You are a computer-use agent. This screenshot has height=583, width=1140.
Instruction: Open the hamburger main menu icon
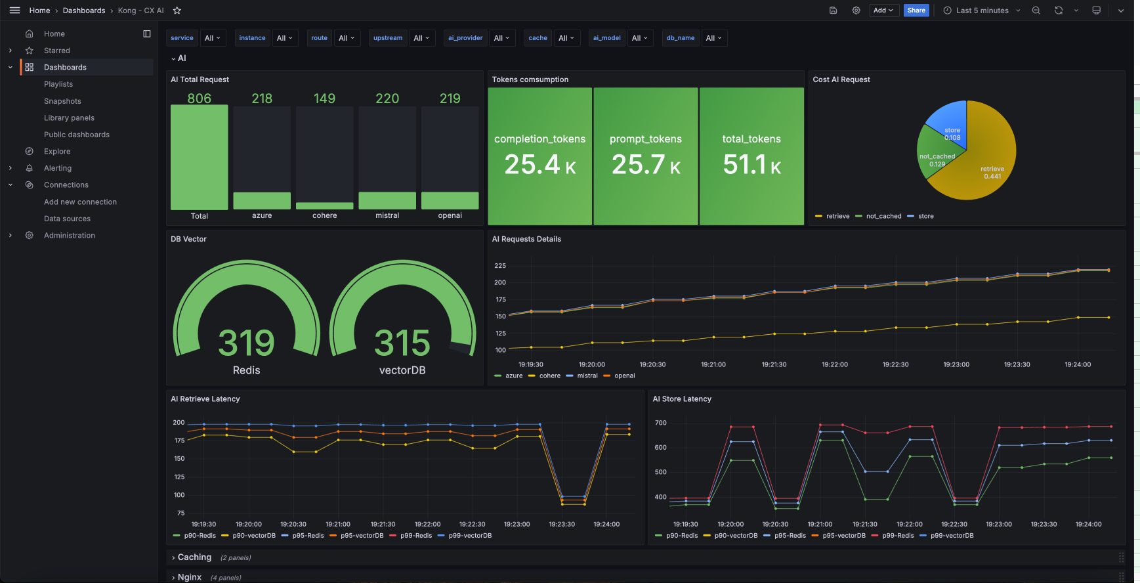coord(14,11)
